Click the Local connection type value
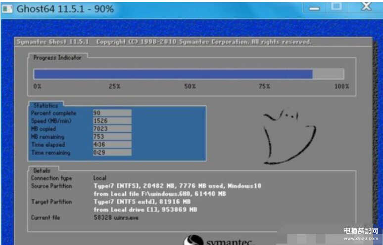Screen dimensions: 383x245 tap(99, 178)
